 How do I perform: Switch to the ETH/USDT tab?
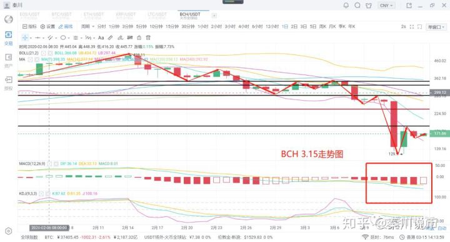coord(94,16)
